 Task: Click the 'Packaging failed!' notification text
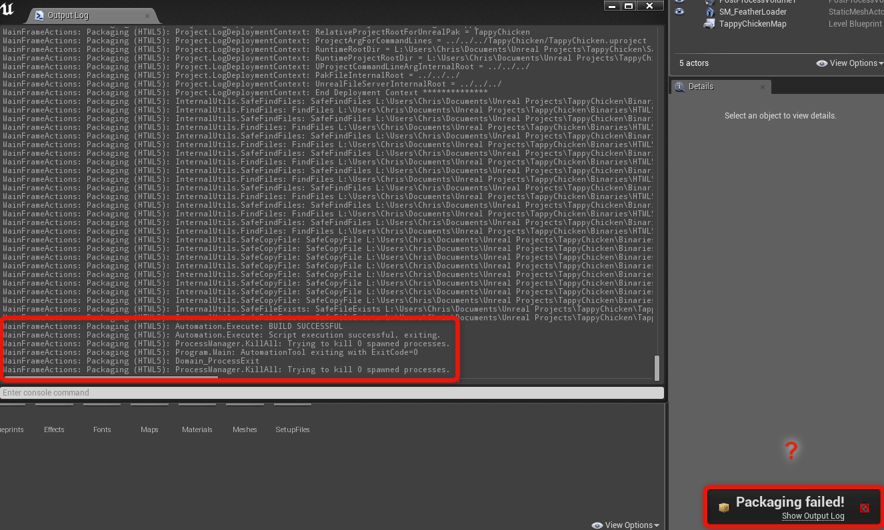[x=790, y=502]
